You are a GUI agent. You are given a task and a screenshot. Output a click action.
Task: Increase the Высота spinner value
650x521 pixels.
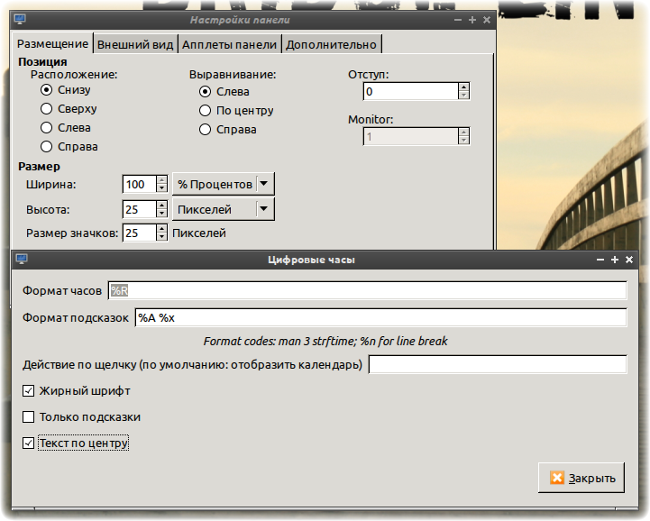[161, 205]
